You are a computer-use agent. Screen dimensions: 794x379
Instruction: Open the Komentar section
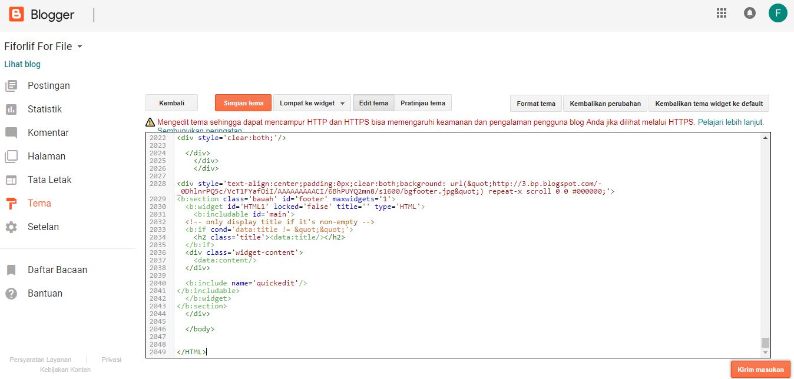(x=48, y=133)
